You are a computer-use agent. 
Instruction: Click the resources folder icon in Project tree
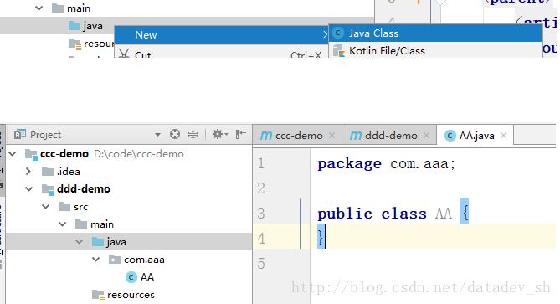pyautogui.click(x=97, y=295)
